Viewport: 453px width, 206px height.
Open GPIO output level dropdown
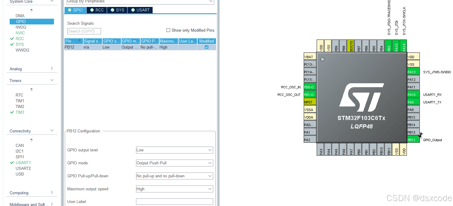coord(175,150)
